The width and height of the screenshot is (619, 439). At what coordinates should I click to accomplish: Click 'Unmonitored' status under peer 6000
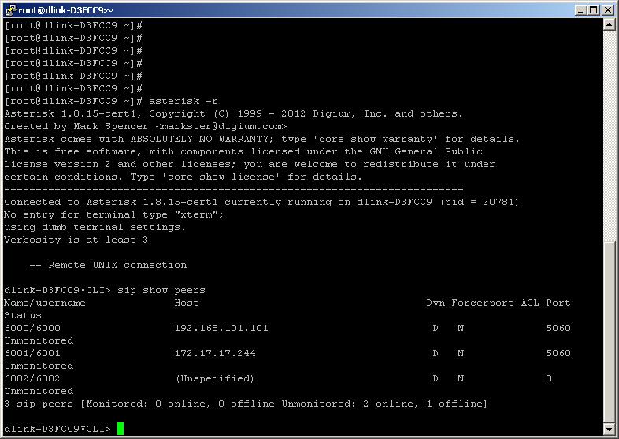coord(39,340)
